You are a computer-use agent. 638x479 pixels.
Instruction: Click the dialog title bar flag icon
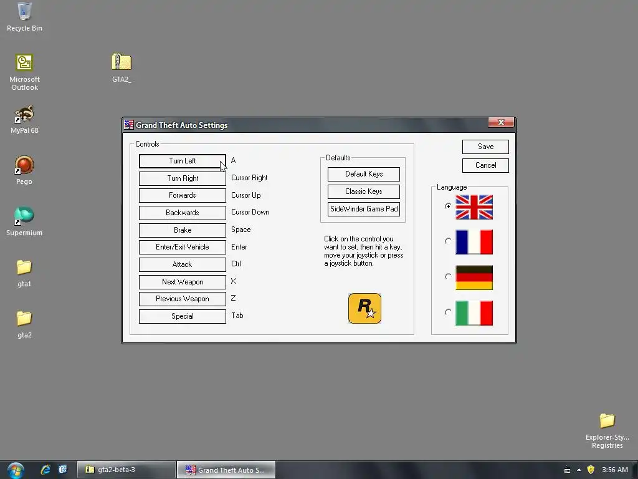(128, 125)
